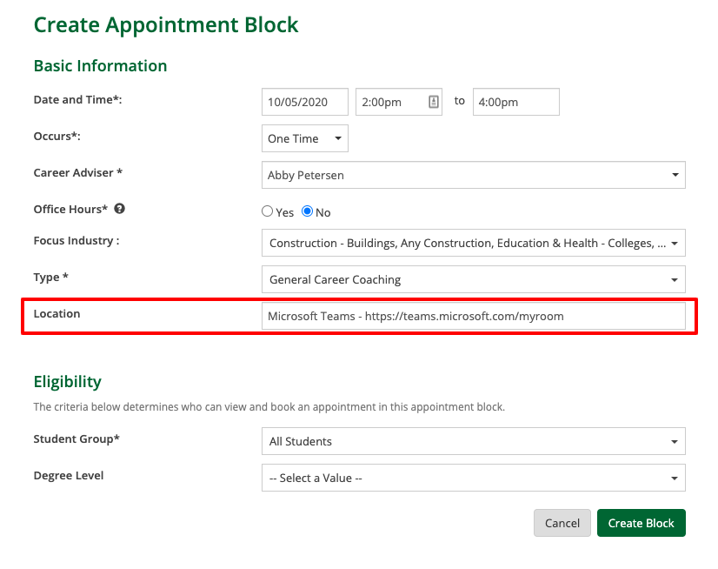The image size is (718, 569).
Task: Click the 4:00pm end time field
Action: tap(515, 102)
